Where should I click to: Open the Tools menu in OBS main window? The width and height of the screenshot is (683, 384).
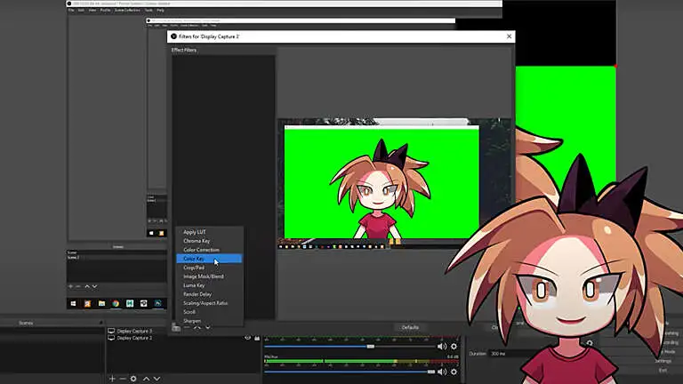coord(149,10)
